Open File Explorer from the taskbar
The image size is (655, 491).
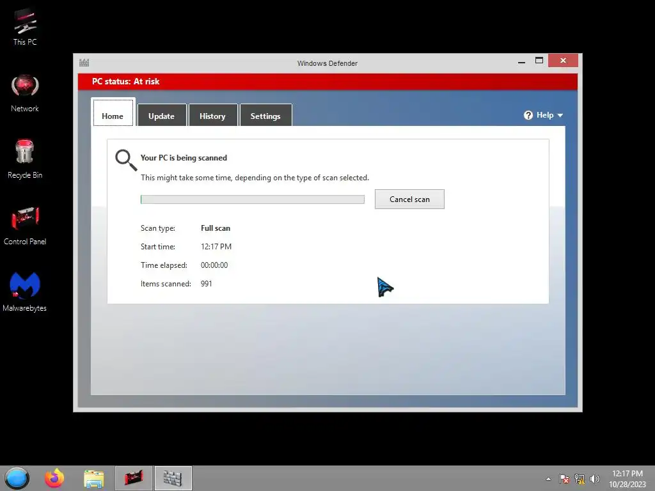click(94, 478)
